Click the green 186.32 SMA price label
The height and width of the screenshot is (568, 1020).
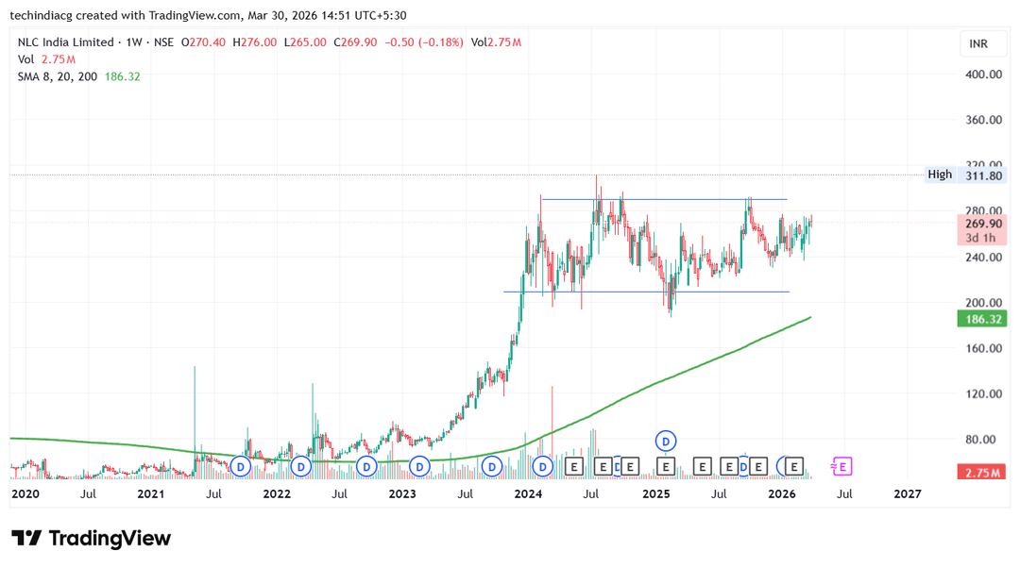point(982,319)
